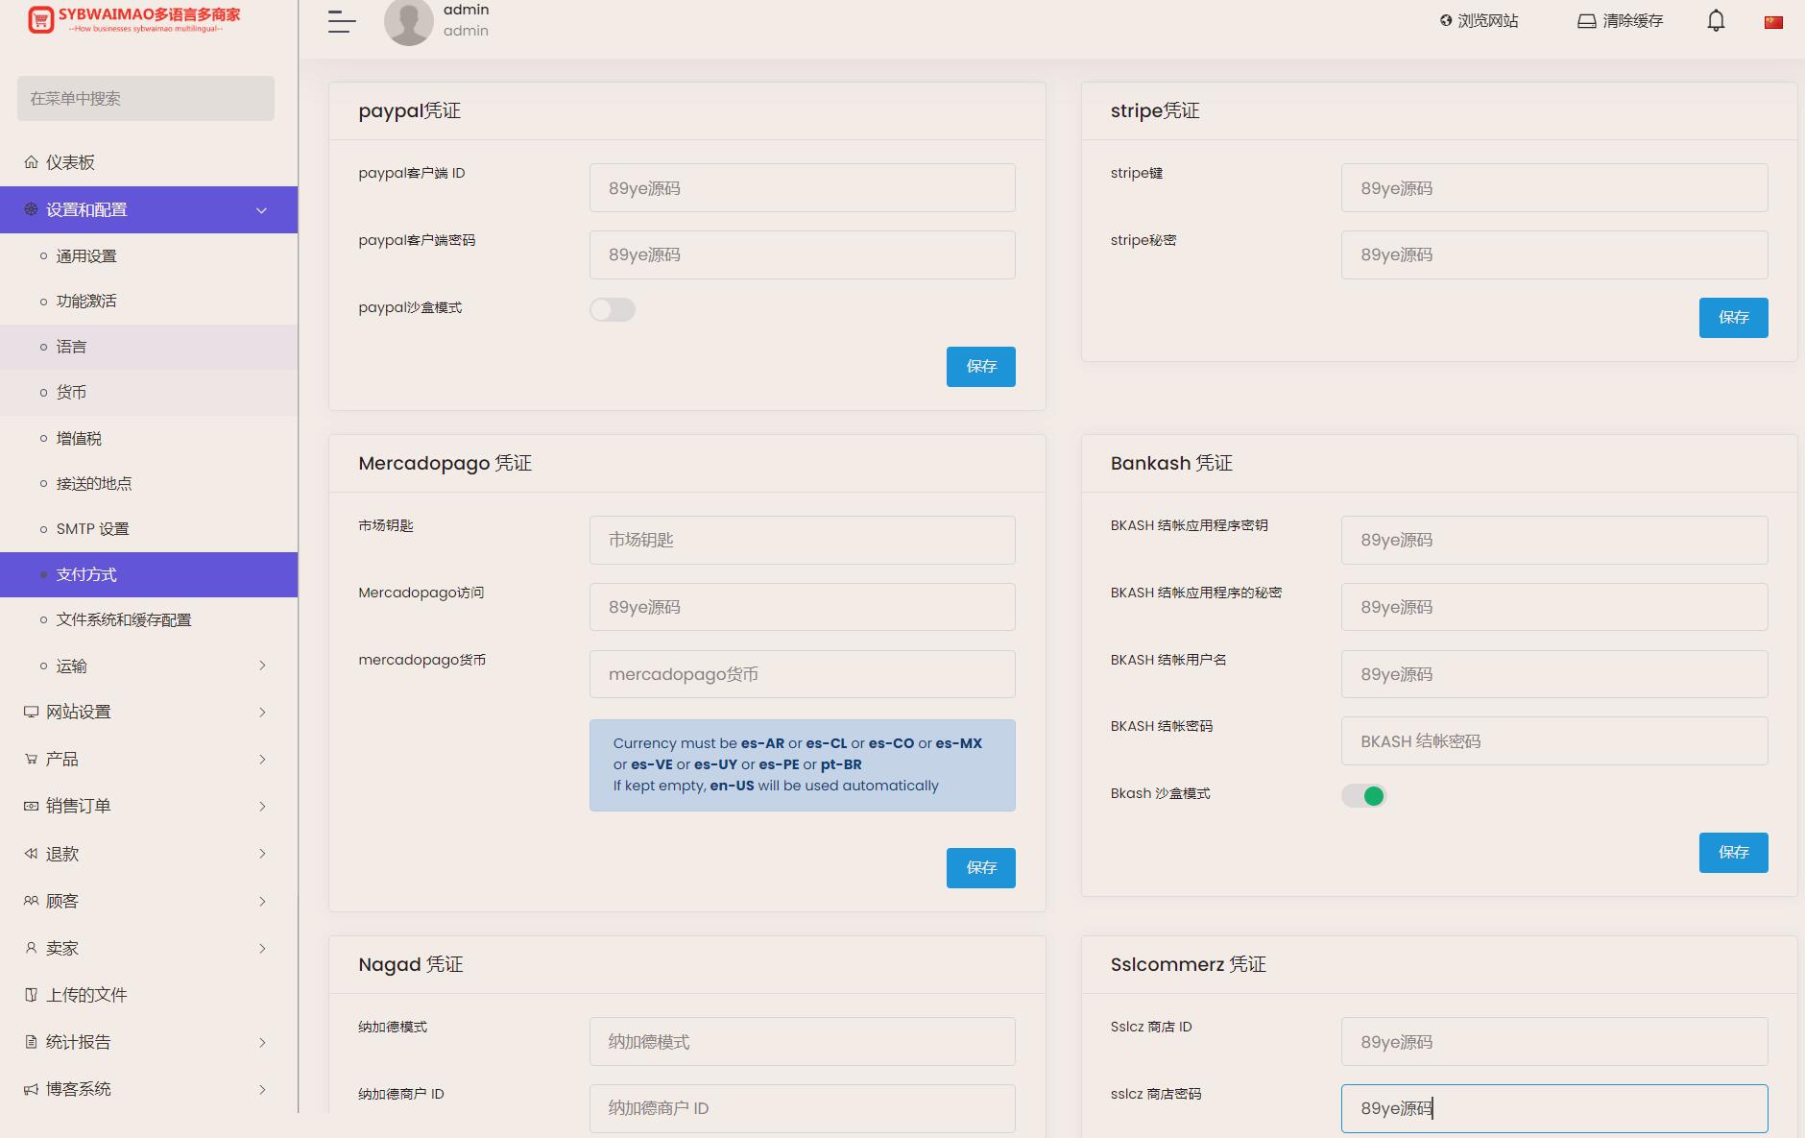Open SMTP 设置 in the sidebar
The image size is (1805, 1138).
click(149, 529)
